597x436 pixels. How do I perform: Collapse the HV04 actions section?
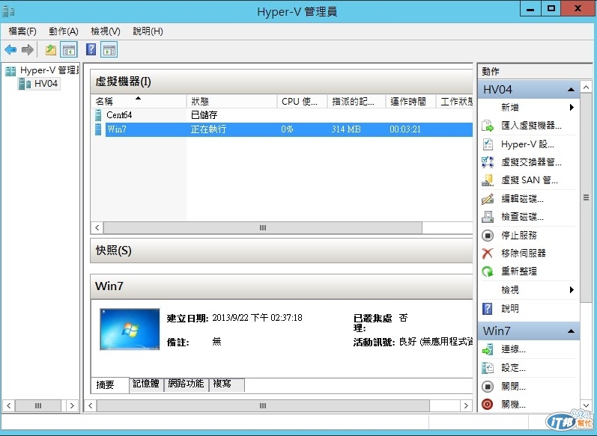coord(571,90)
